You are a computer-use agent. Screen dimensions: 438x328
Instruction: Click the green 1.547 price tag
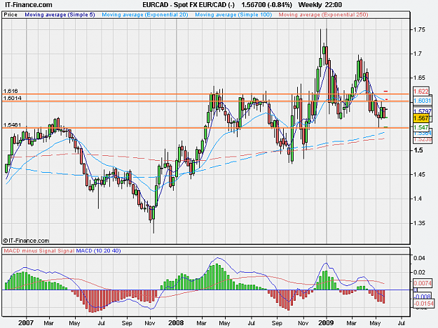tap(421, 127)
